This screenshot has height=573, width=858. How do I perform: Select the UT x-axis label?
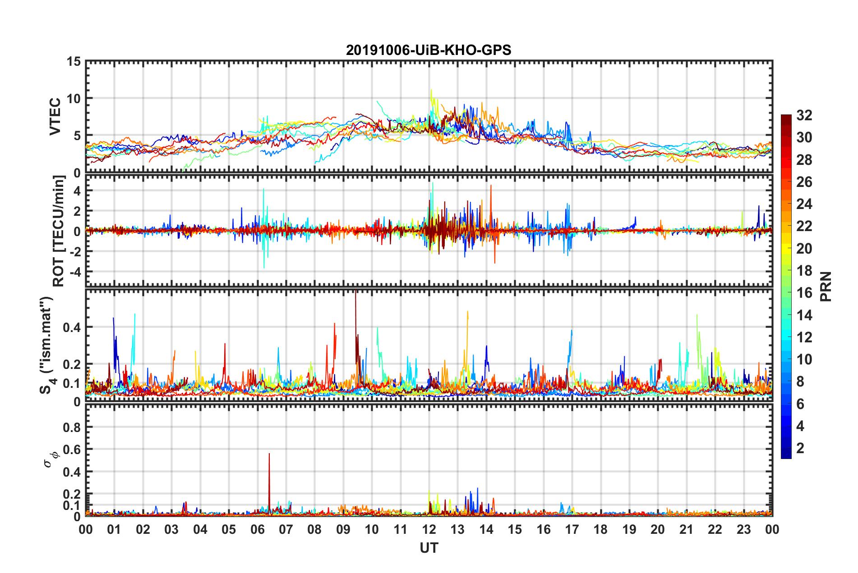(x=429, y=548)
